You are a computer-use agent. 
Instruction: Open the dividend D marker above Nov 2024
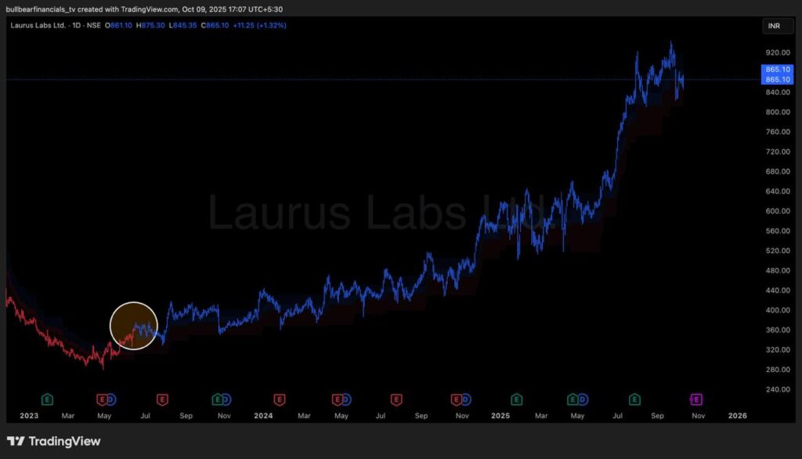(x=465, y=399)
